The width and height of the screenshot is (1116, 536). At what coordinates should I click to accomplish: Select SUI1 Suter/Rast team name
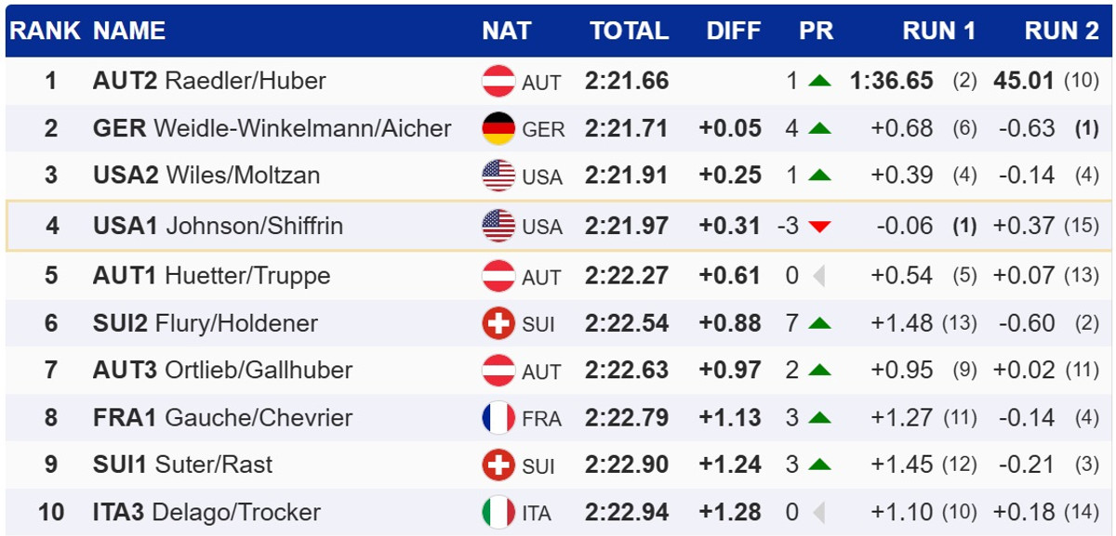(x=182, y=464)
